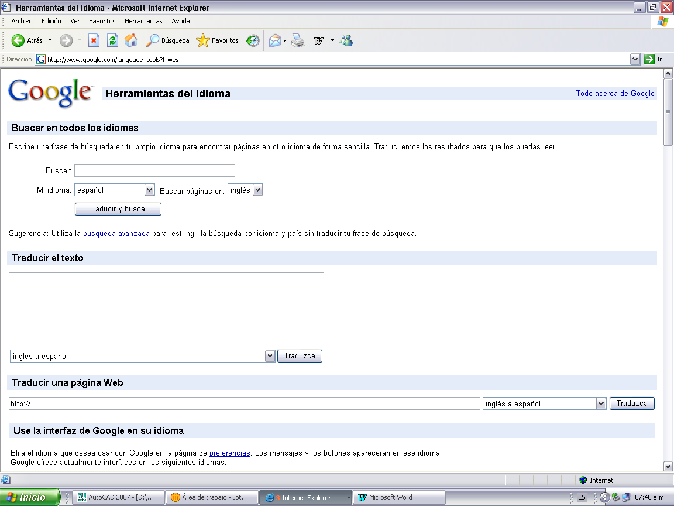Open the Buscar páginas en inglés dropdown
Image resolution: width=674 pixels, height=506 pixels.
(x=245, y=190)
